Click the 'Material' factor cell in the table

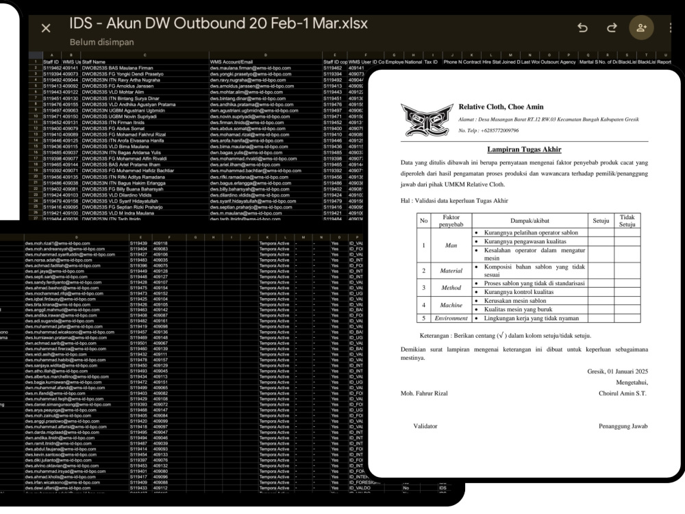451,271
